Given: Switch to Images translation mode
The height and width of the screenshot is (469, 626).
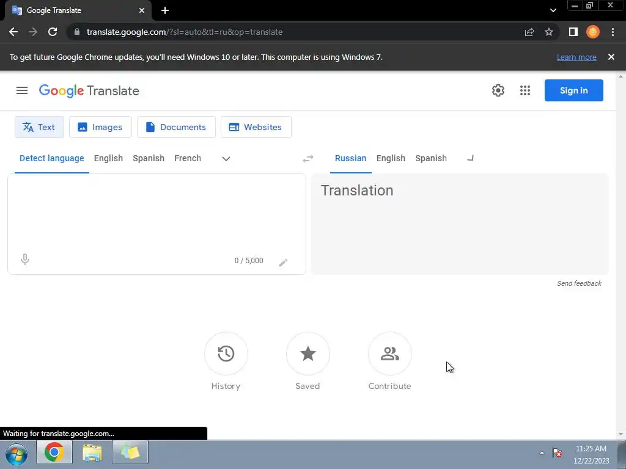Looking at the screenshot, I should pos(100,127).
